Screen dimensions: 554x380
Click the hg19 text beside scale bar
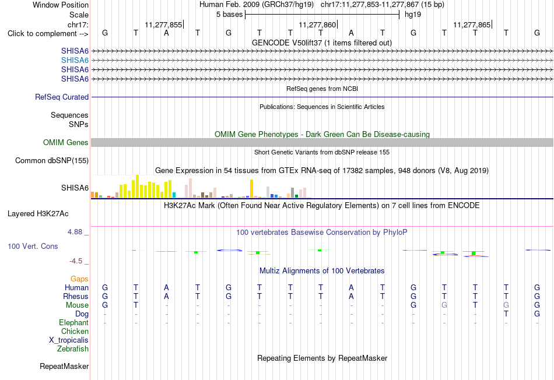(x=413, y=15)
